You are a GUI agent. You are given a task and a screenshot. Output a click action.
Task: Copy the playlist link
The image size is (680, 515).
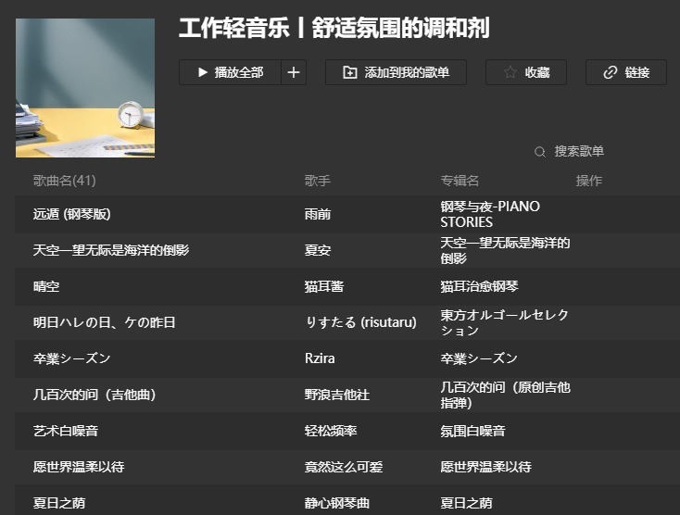(x=625, y=72)
